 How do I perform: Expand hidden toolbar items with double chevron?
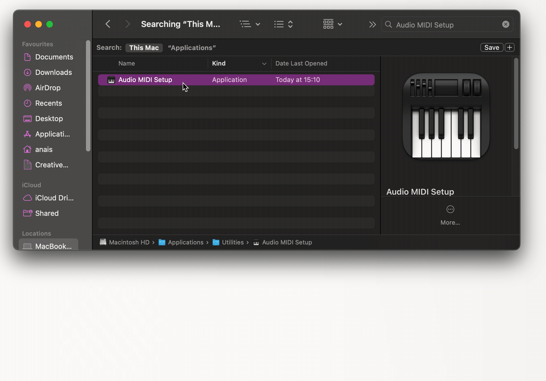tap(372, 25)
